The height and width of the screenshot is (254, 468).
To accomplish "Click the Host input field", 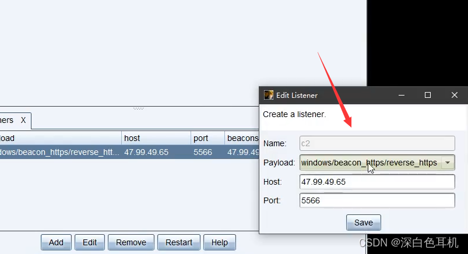I will tap(377, 182).
